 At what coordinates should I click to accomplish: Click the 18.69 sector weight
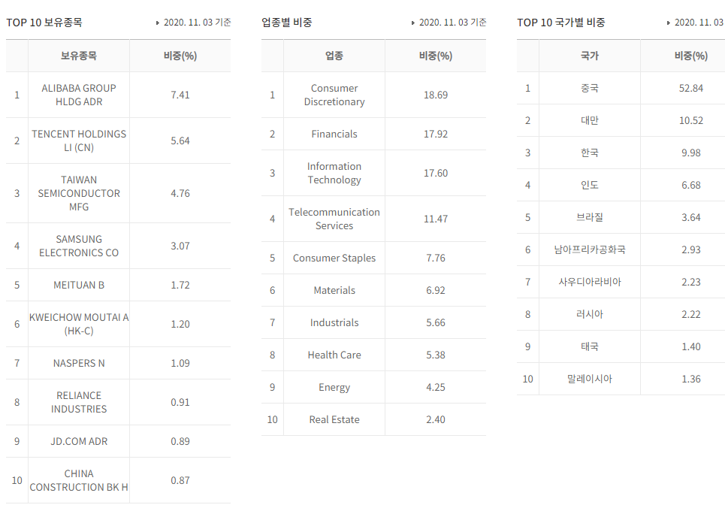tap(436, 95)
